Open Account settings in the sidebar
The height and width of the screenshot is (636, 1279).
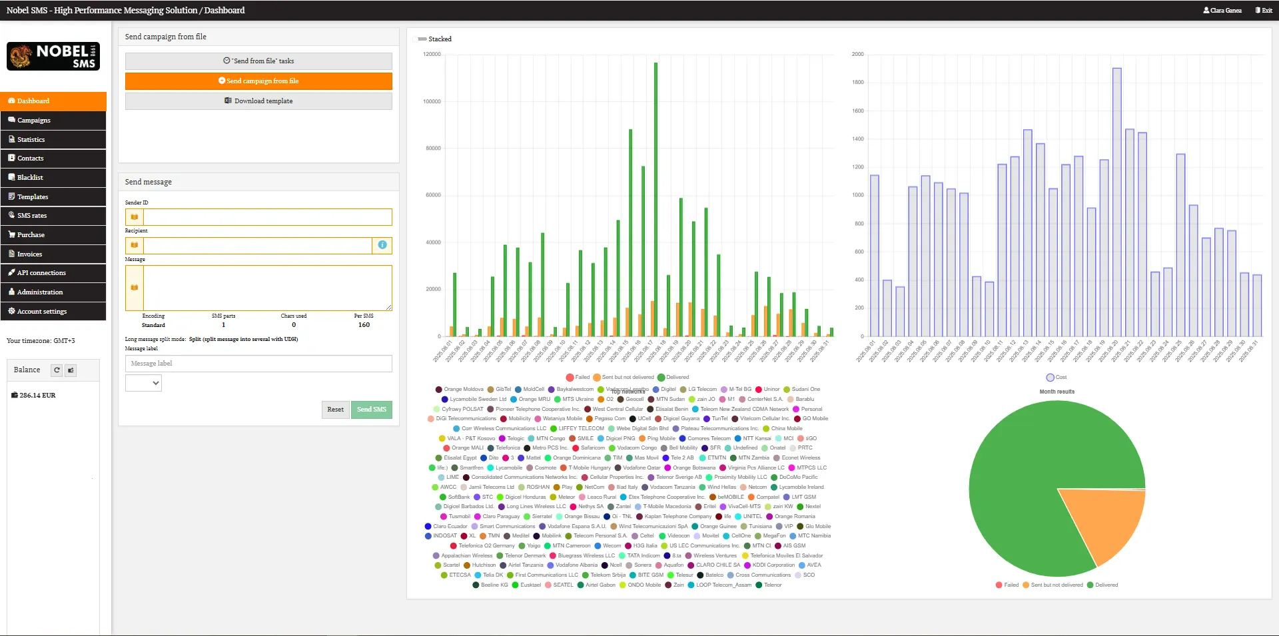(x=42, y=311)
